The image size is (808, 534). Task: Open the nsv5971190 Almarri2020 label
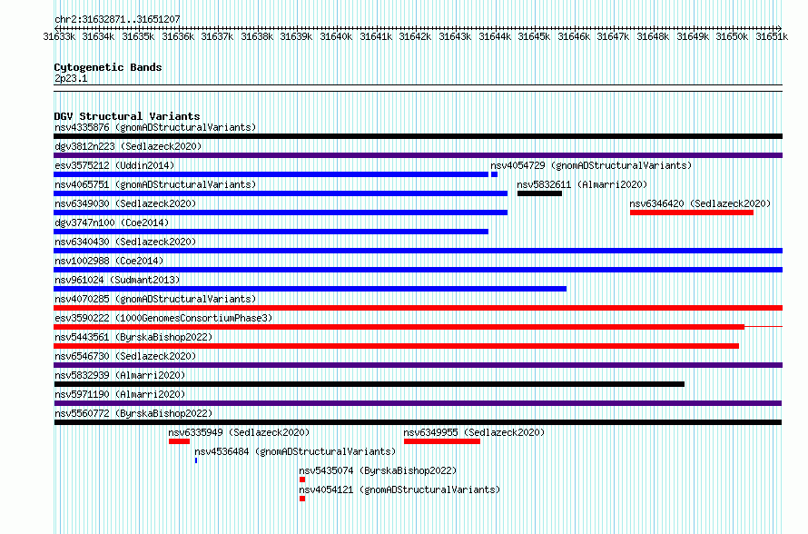(120, 394)
